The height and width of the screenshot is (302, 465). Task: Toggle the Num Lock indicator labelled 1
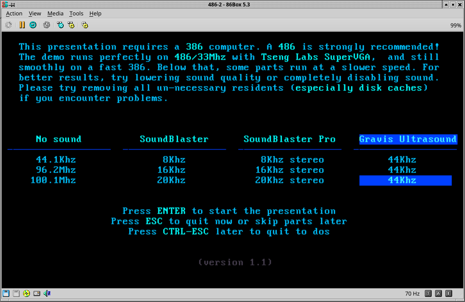coord(428,293)
